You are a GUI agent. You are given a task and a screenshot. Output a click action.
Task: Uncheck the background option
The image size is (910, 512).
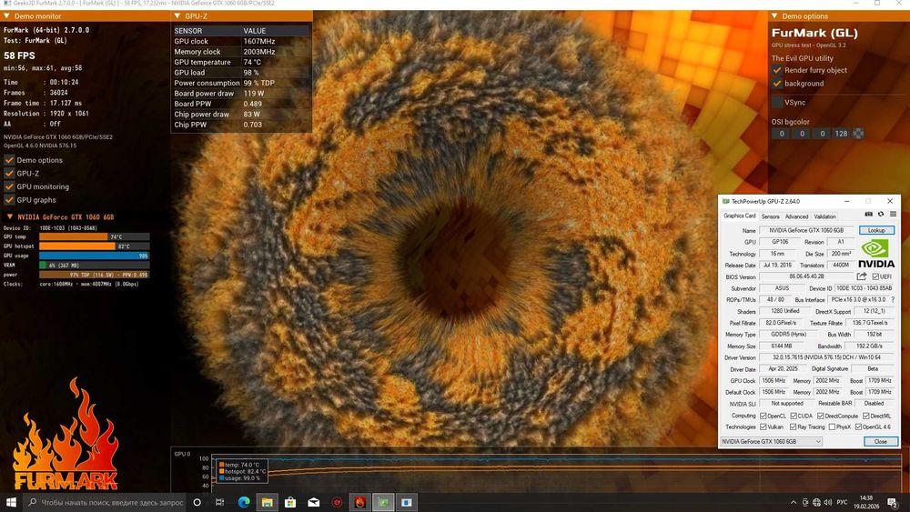pyautogui.click(x=777, y=84)
